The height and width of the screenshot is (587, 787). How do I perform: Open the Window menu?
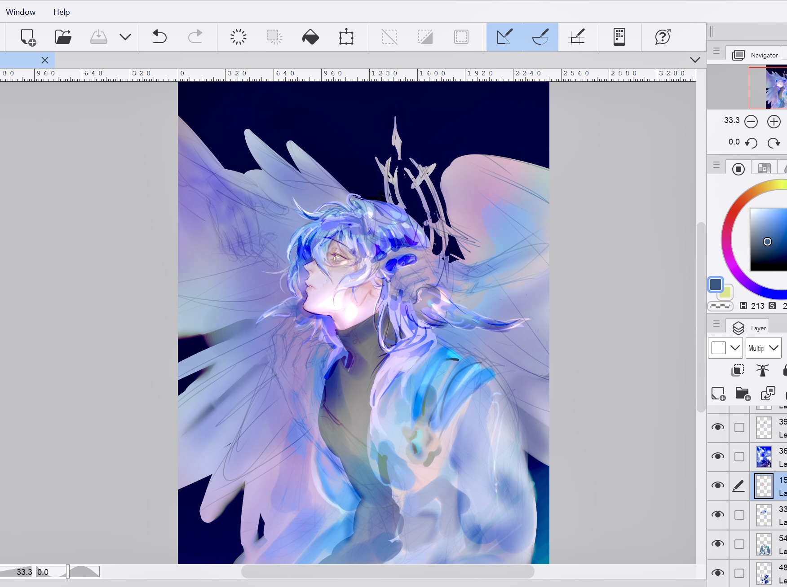coord(21,12)
